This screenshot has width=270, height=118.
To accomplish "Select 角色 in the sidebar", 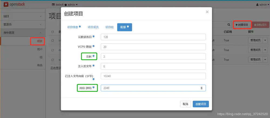I will click(x=40, y=65).
